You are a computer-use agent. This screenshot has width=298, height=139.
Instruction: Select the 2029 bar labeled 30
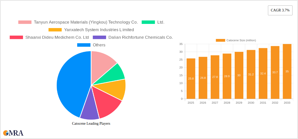point(239,75)
